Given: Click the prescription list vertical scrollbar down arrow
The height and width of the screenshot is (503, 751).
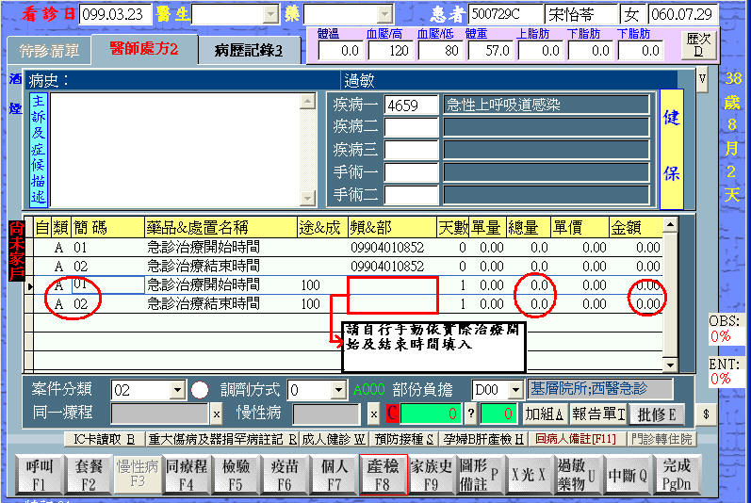Looking at the screenshot, I should [670, 365].
